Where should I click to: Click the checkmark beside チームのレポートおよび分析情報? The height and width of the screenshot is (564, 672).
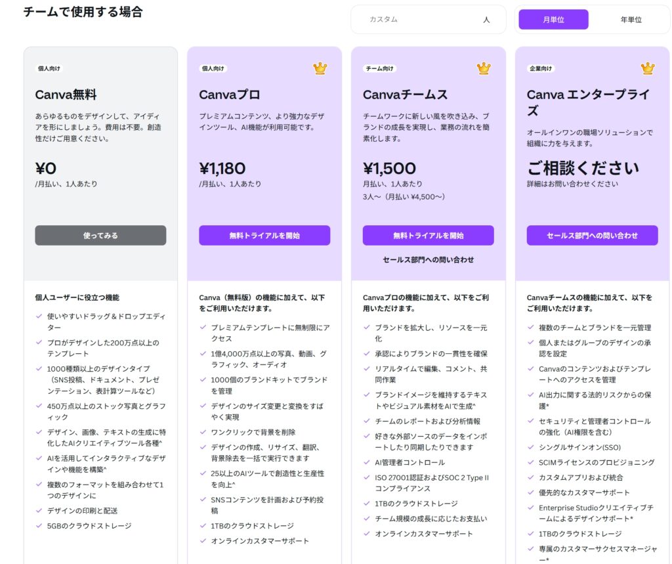tap(367, 421)
